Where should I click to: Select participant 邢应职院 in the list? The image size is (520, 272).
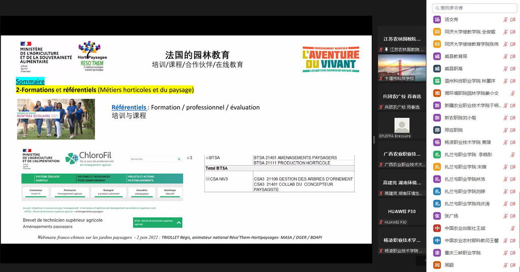(x=474, y=130)
